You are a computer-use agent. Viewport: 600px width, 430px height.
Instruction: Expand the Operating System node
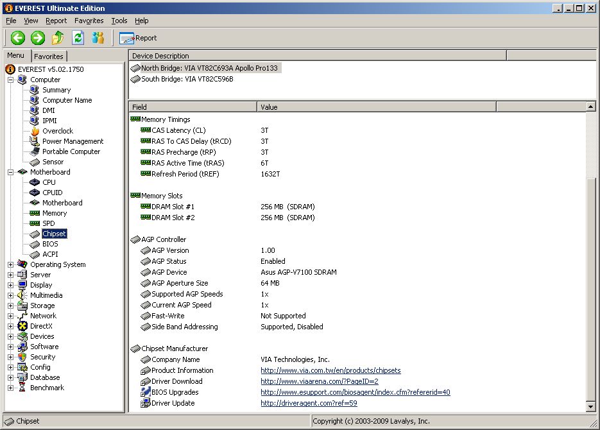point(11,264)
